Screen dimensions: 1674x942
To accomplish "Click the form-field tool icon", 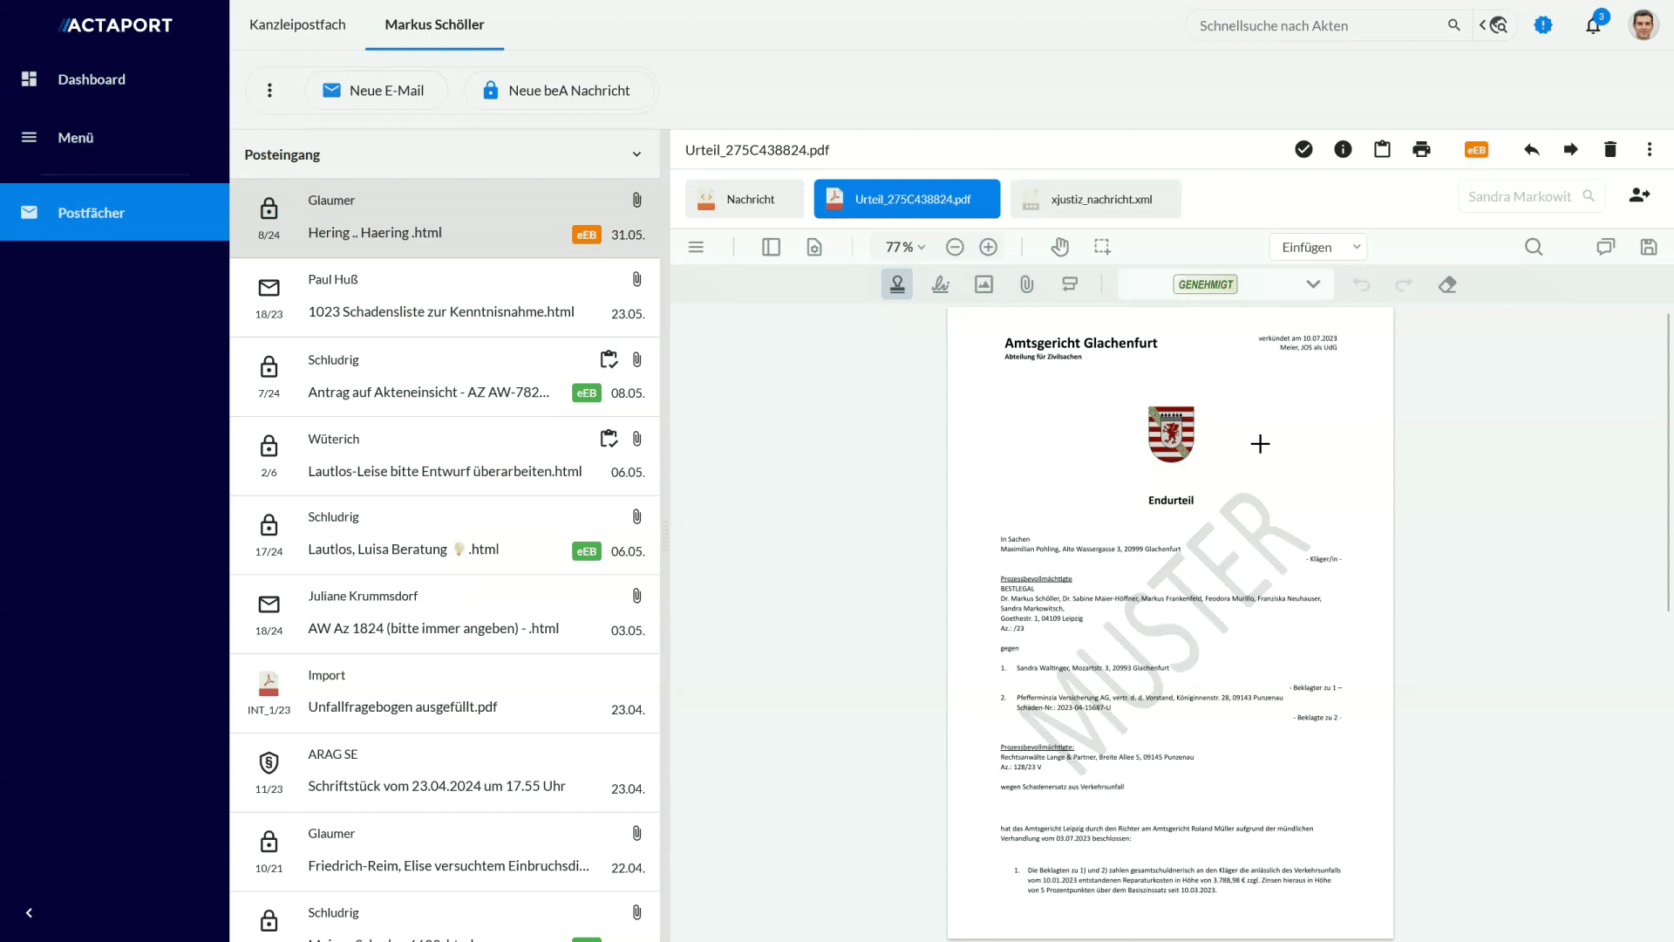I will pyautogui.click(x=1070, y=284).
